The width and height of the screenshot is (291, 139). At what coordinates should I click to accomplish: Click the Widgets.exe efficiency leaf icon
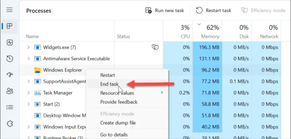155,47
